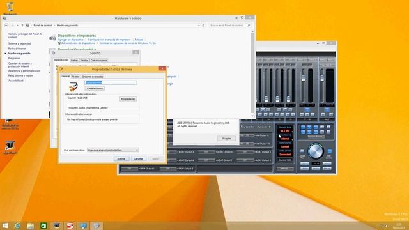
Task: Switch to the Niveles tab
Action: pyautogui.click(x=75, y=77)
